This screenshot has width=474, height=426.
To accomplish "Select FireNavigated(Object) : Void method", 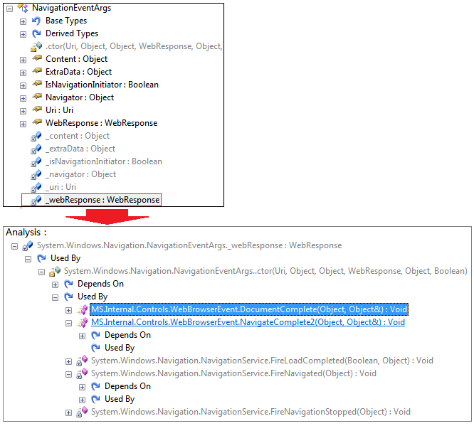I will [233, 373].
